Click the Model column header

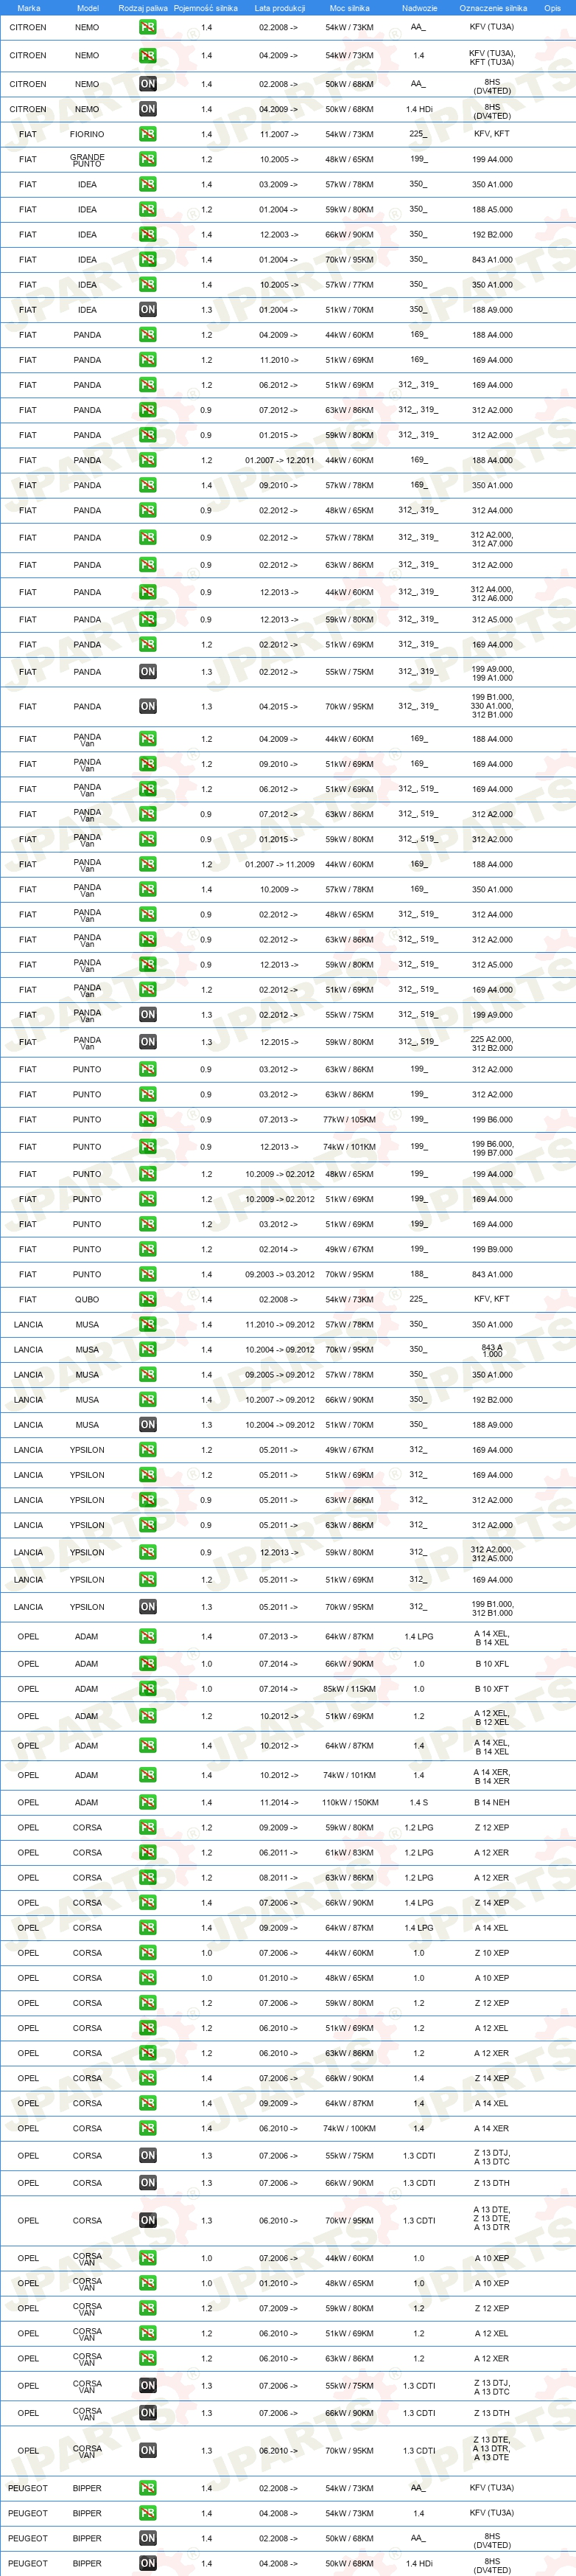88,8
